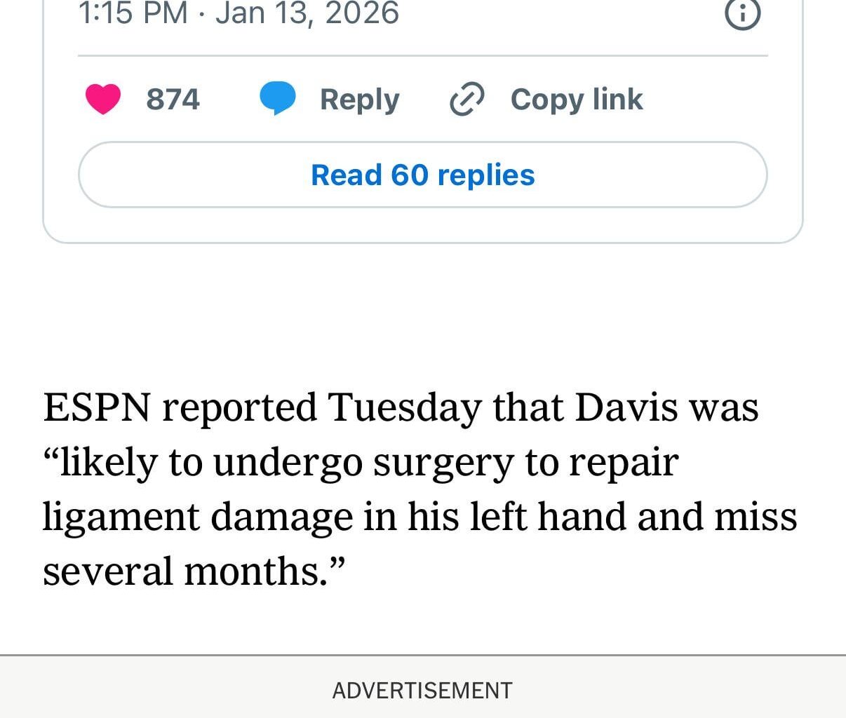
Task: Like the tweet with the heart icon
Action: (104, 98)
